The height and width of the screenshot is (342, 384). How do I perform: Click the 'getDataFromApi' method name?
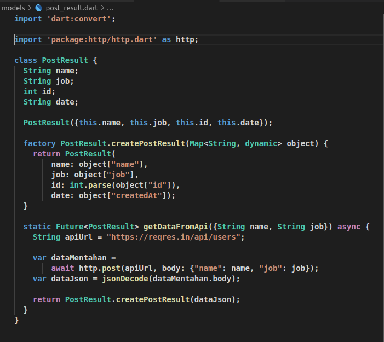(176, 227)
